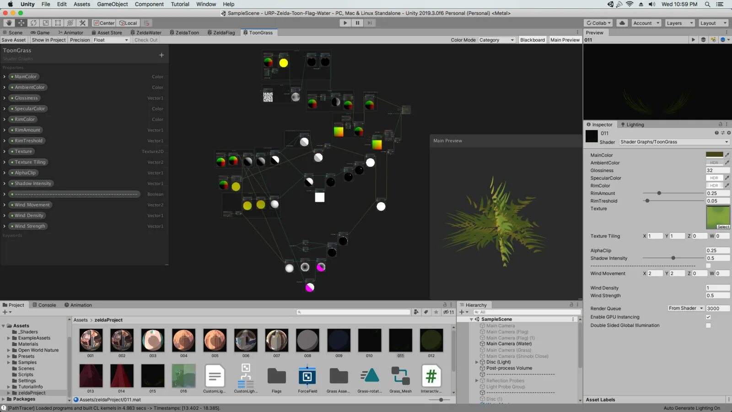732x412 pixels.
Task: Open the Shader selection dropdown
Action: click(x=674, y=142)
